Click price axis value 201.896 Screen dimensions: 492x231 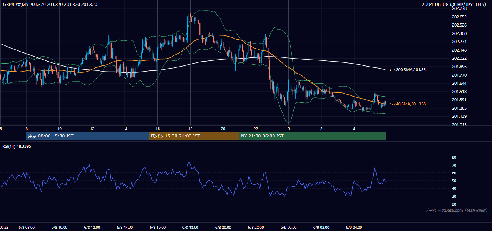(459, 67)
